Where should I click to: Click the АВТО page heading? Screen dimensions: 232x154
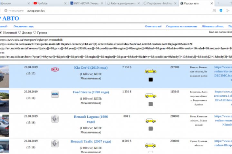[11, 19]
